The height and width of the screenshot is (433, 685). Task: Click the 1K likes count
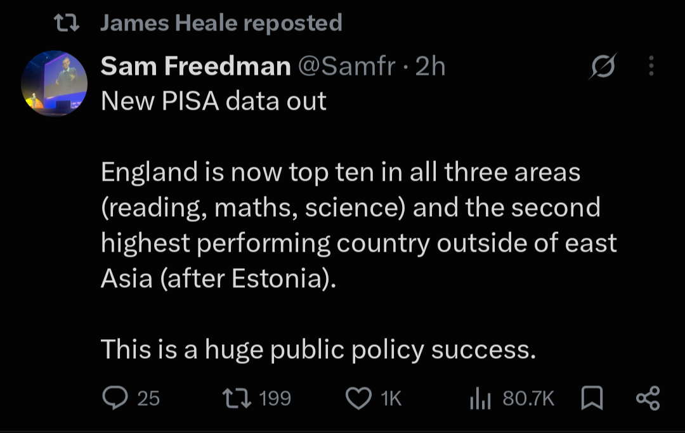[391, 398]
